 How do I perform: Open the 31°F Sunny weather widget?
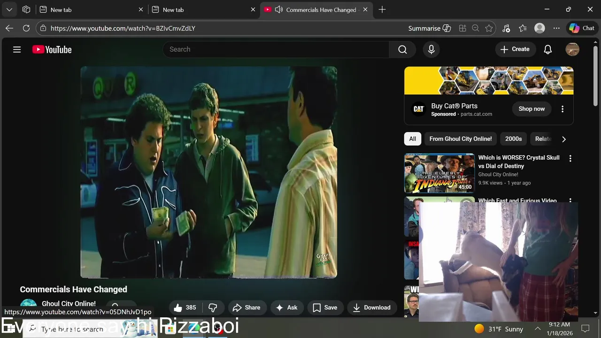[499, 329]
